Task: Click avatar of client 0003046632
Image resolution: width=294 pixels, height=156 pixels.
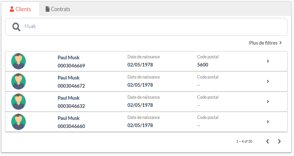Action: point(19,102)
